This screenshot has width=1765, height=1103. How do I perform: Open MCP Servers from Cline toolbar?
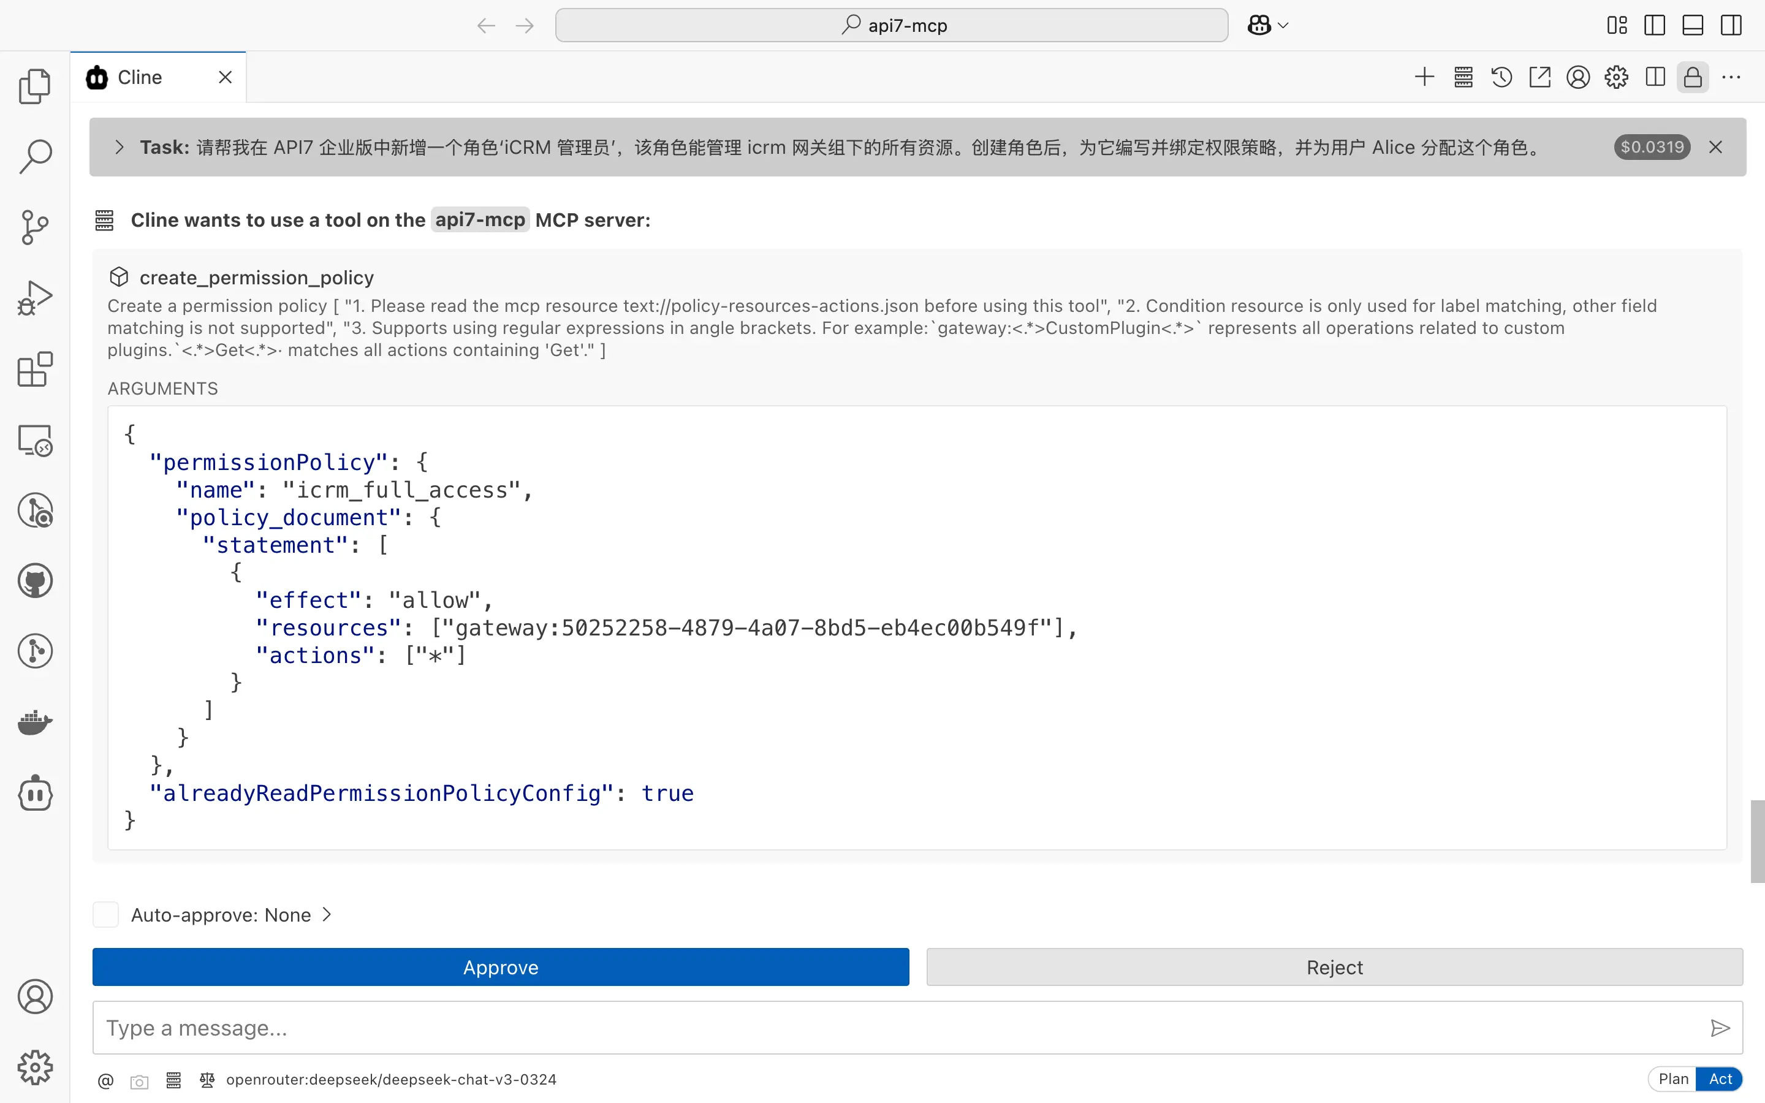[x=1463, y=77]
